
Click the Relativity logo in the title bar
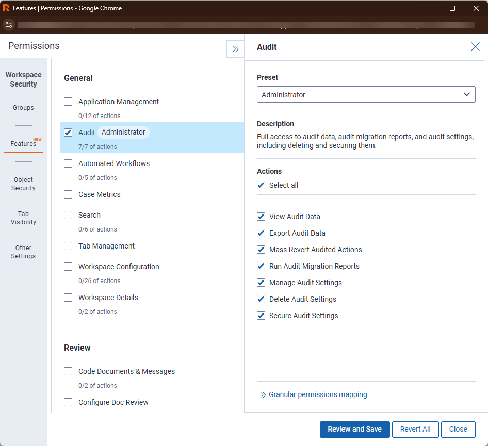6,8
